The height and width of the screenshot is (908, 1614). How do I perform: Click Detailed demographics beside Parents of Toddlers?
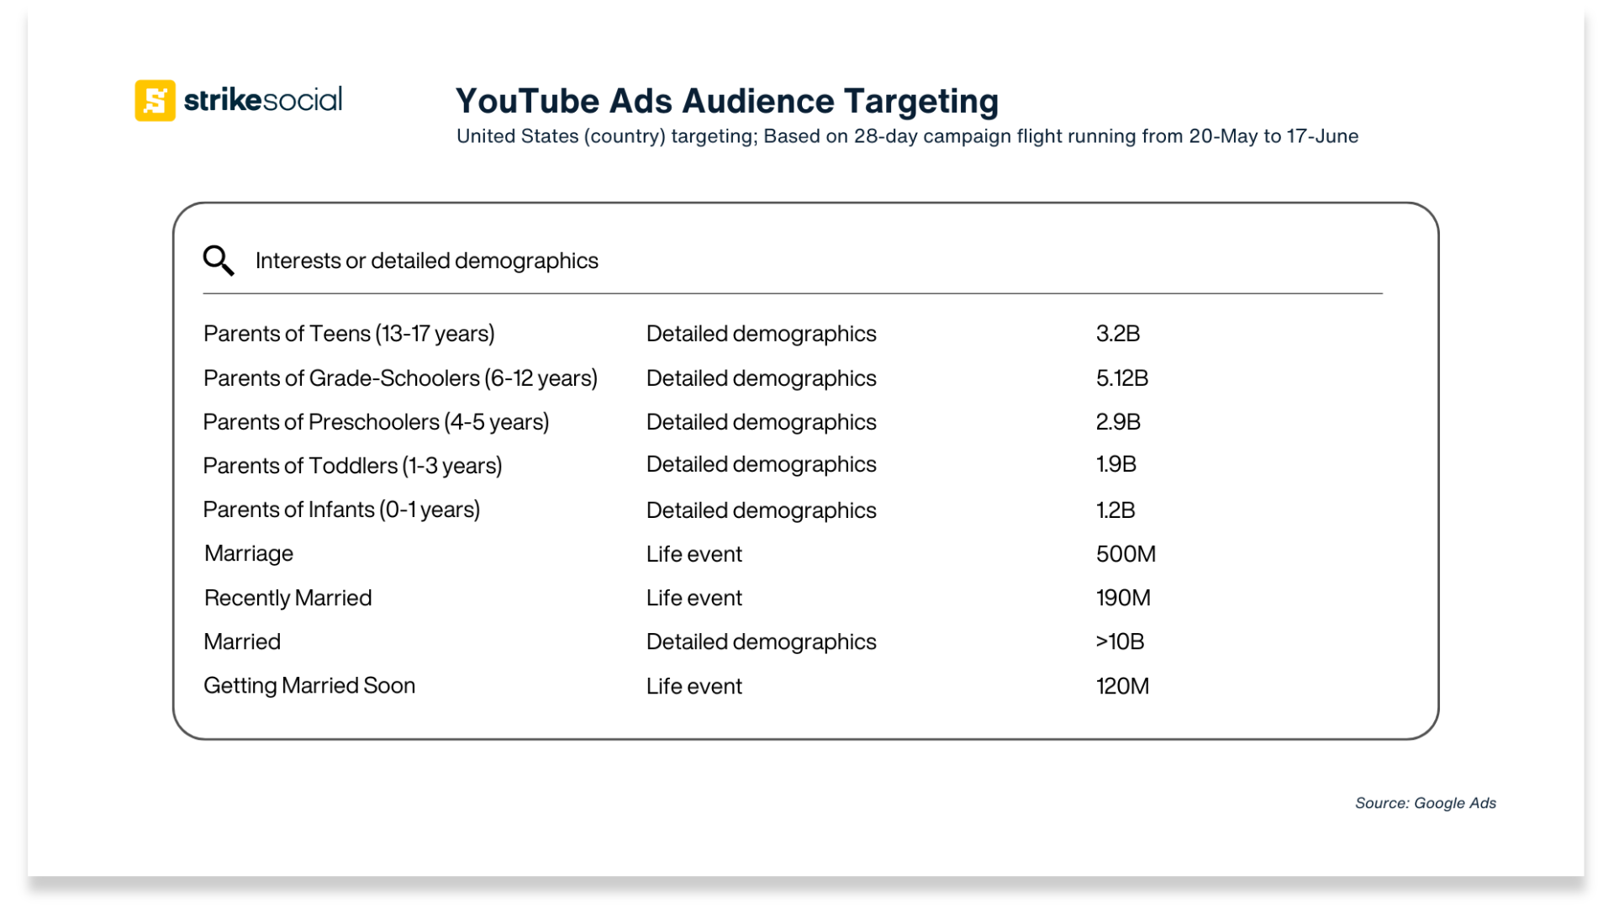click(x=761, y=464)
